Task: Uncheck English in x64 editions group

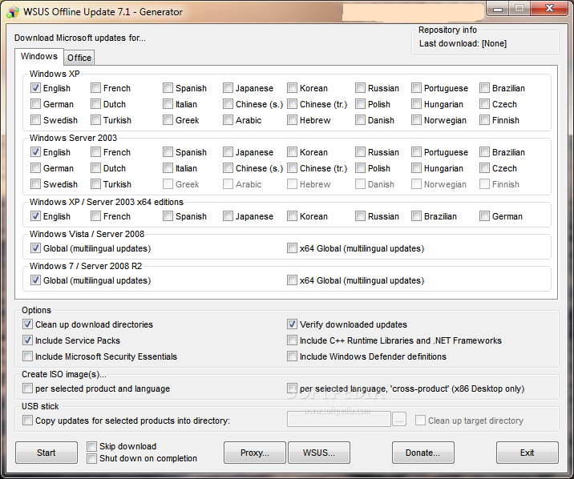Action: click(35, 216)
